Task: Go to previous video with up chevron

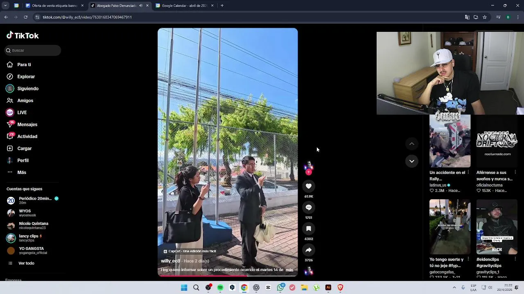Action: 412,144
